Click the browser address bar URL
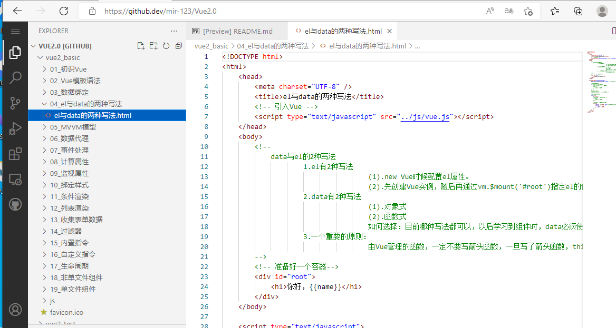 [x=160, y=11]
